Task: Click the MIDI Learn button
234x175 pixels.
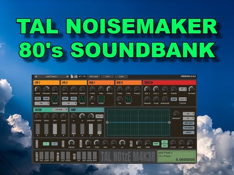Action: click(94, 76)
